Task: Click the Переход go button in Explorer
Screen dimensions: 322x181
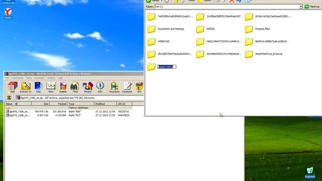Action: pos(312,7)
